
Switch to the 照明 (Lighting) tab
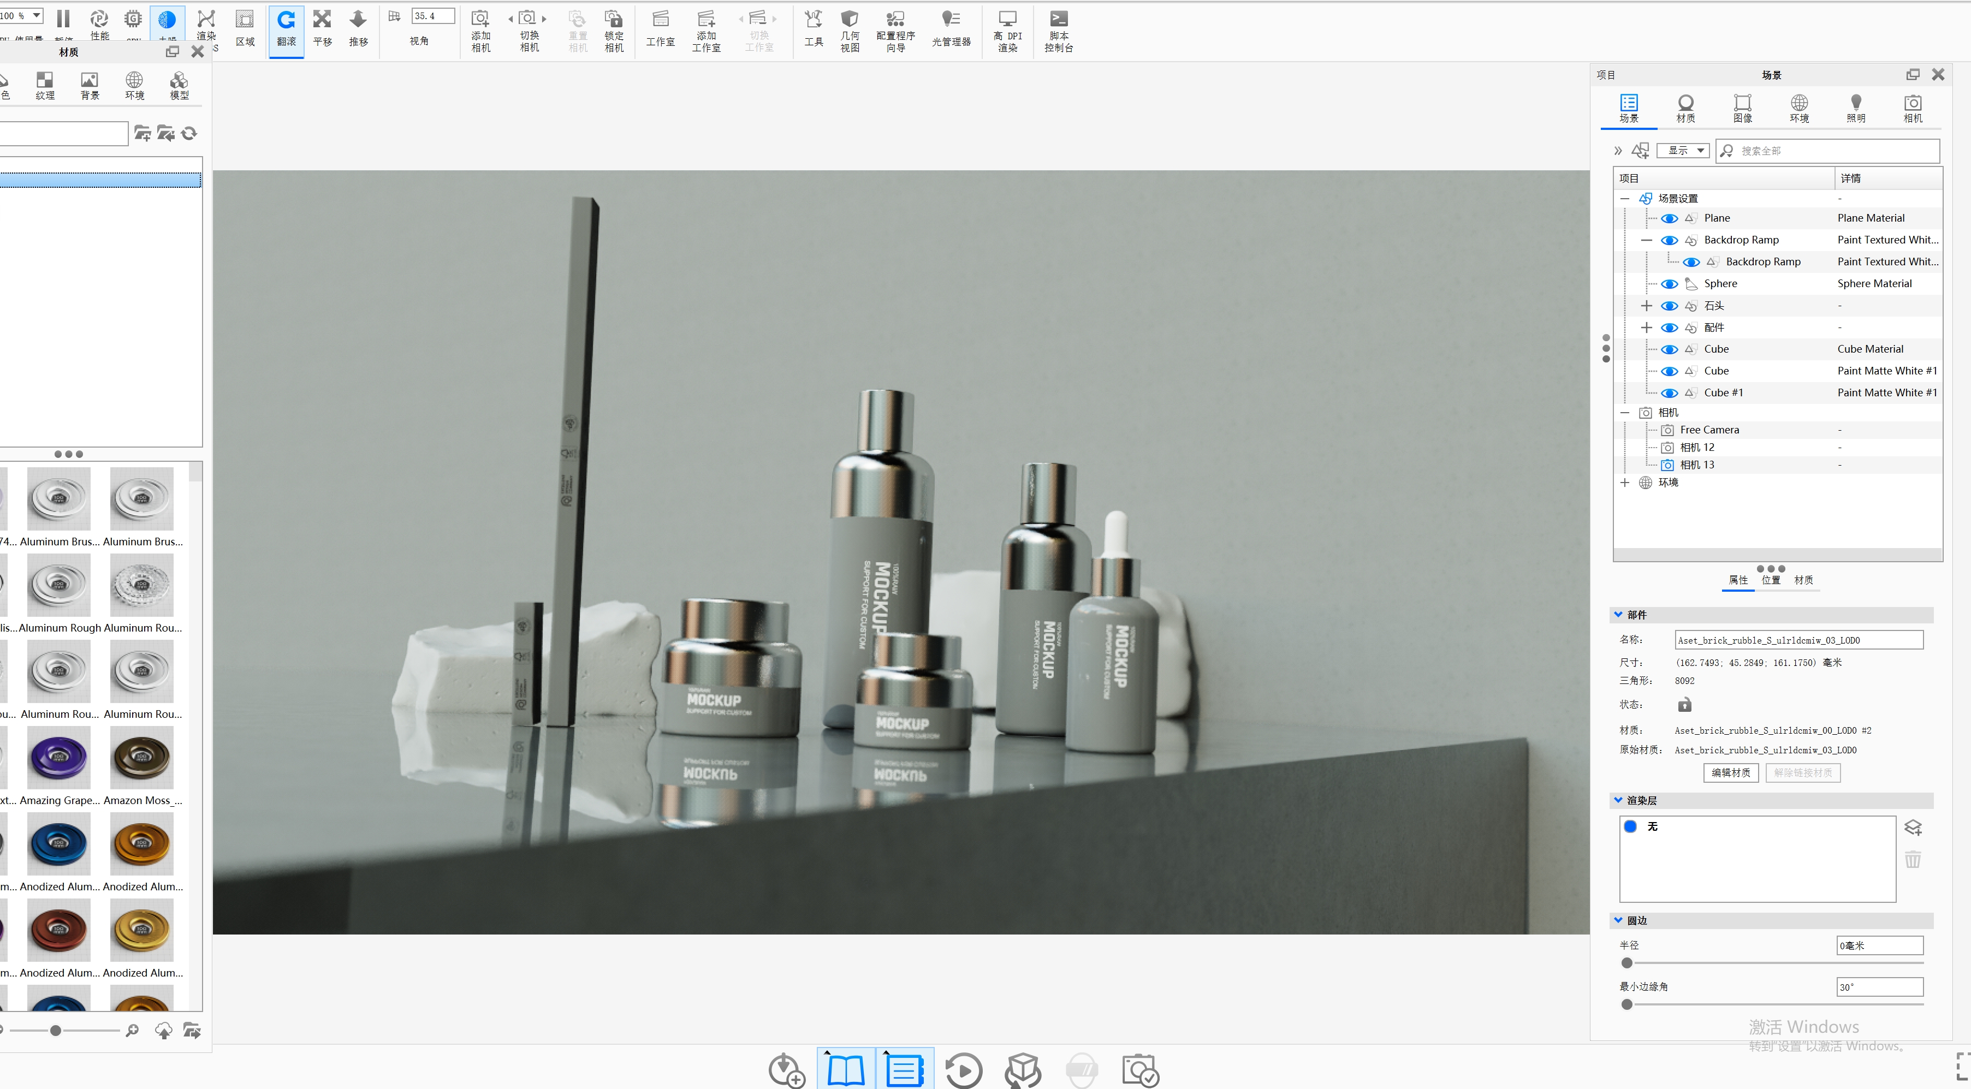[1855, 109]
